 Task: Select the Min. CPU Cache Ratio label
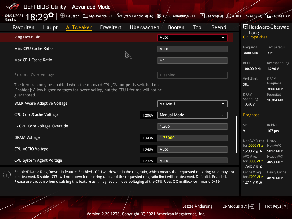pyautogui.click(x=34, y=48)
